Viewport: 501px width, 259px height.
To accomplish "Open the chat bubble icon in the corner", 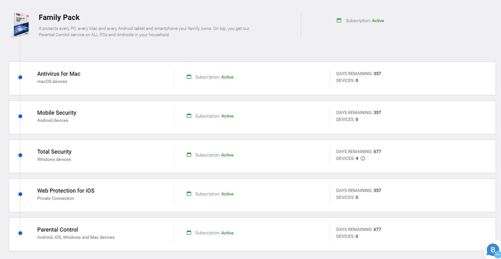I will coord(492,250).
